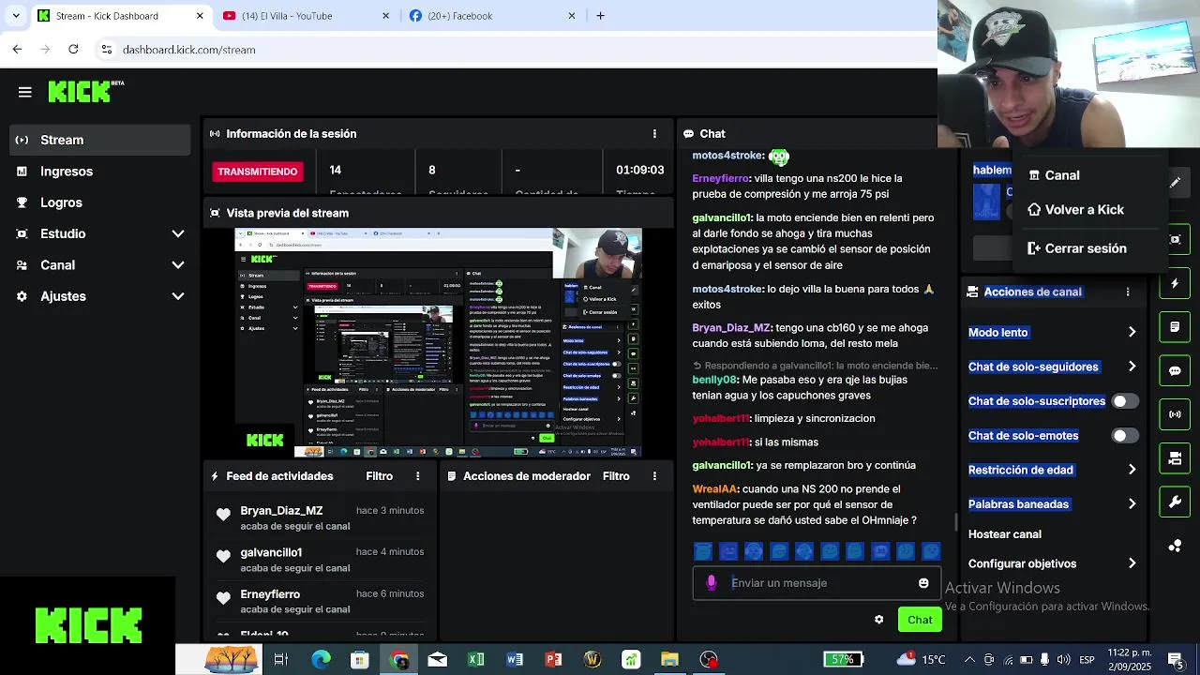
Task: Expand Configurar objetivos
Action: tap(1132, 563)
